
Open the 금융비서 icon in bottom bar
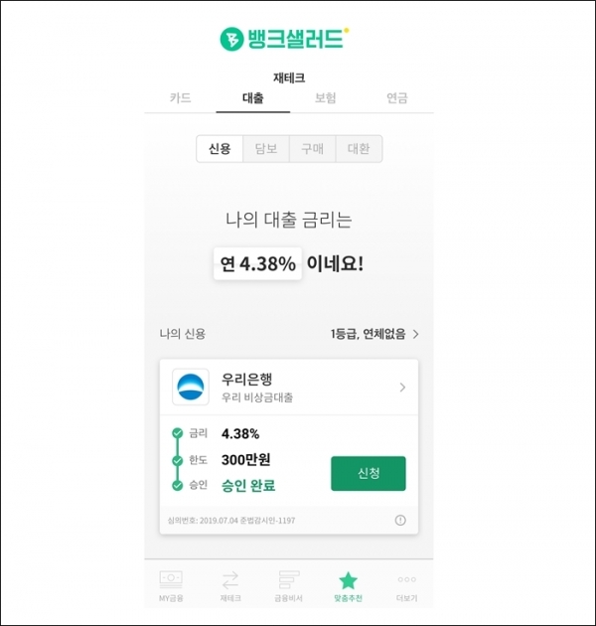288,579
